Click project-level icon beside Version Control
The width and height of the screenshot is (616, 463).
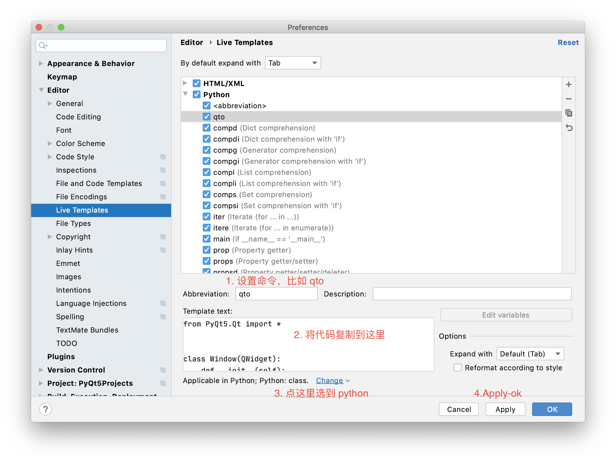163,370
